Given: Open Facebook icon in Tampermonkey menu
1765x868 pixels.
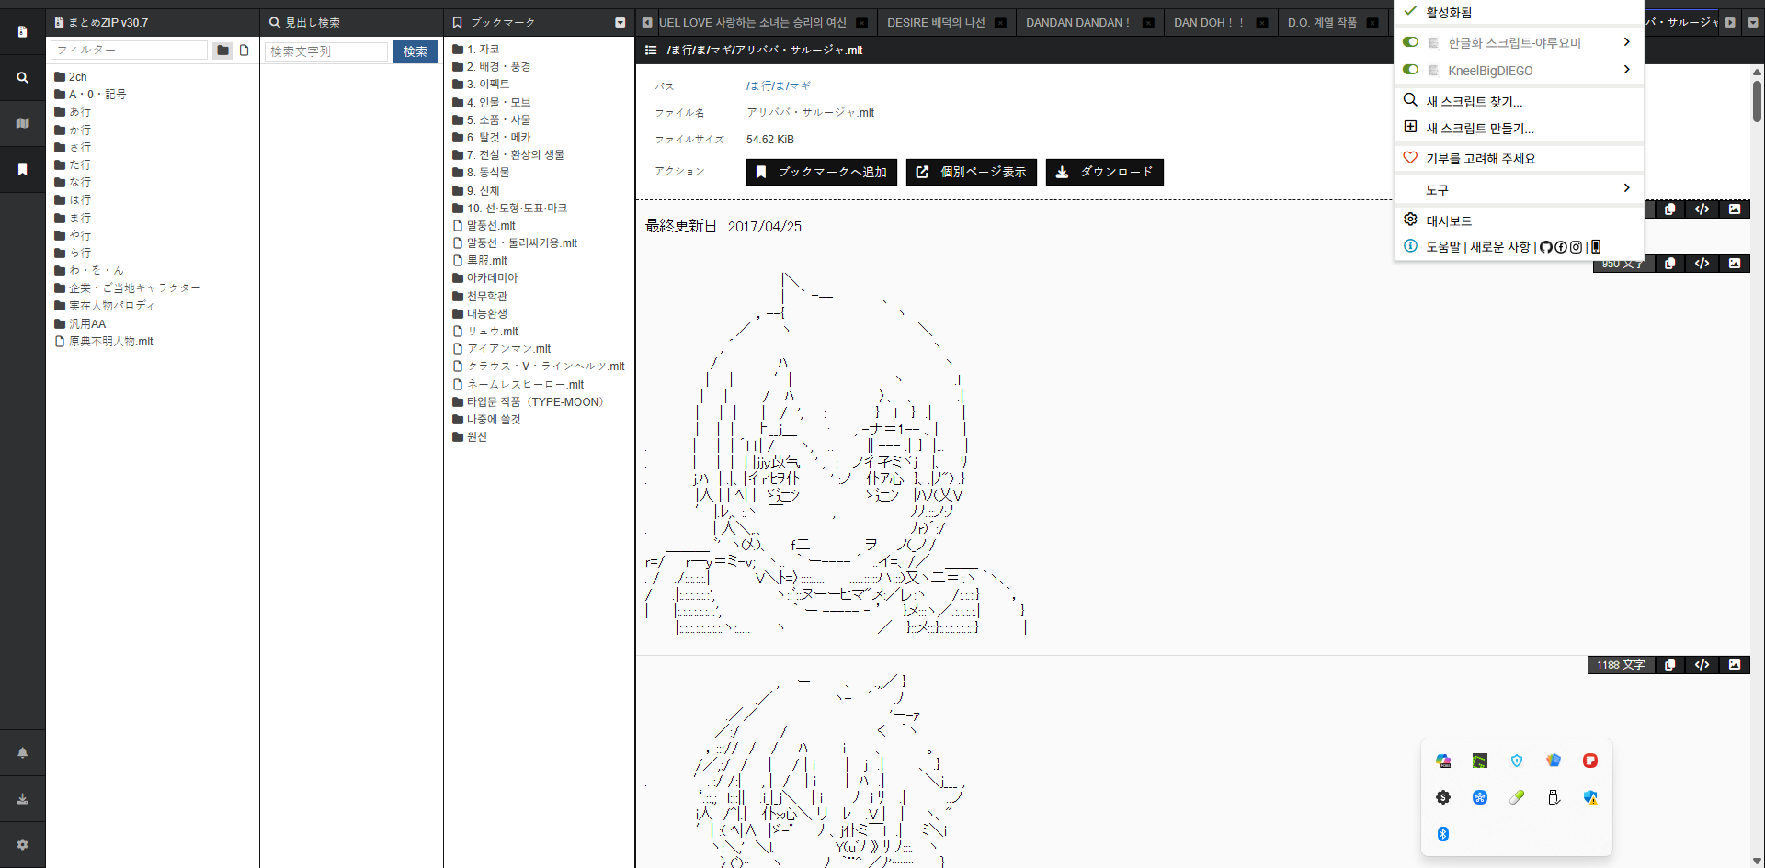Looking at the screenshot, I should 1561,247.
